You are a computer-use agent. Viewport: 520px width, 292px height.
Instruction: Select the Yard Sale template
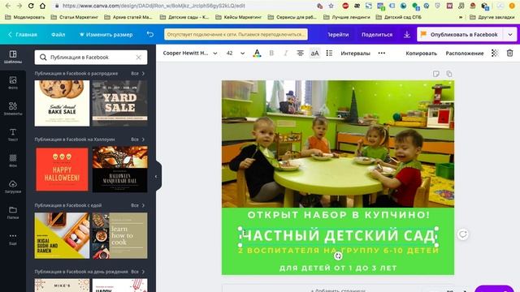click(x=119, y=103)
